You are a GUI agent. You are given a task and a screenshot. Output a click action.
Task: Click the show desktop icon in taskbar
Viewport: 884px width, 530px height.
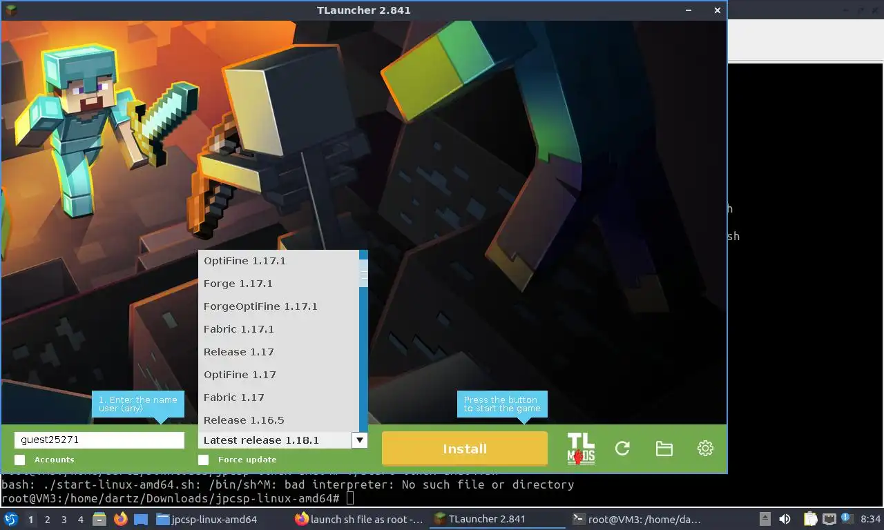(x=141, y=520)
